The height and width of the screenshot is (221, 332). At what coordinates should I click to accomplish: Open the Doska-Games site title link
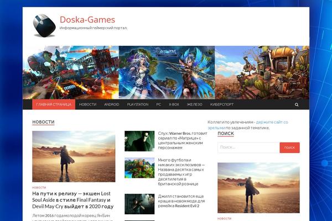point(87,20)
